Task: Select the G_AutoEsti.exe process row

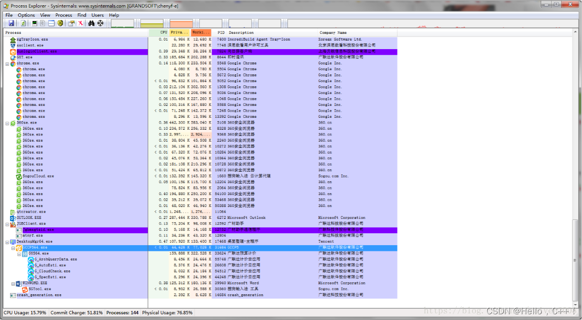Action: click(201, 265)
